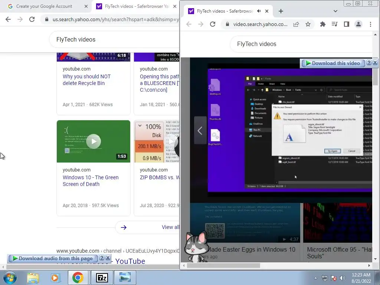Click the cartoon cat icon

196,247
